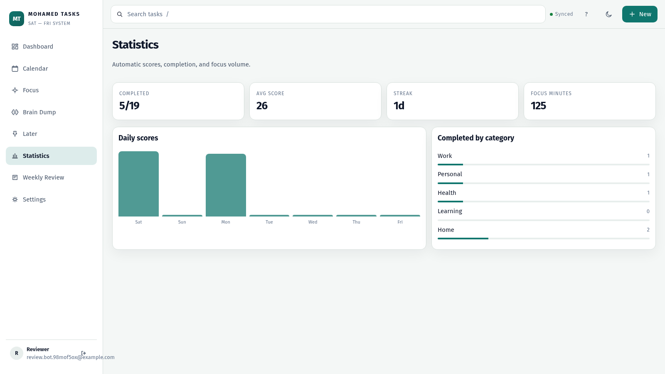The image size is (665, 374).
Task: Click the Home category progress bar
Action: [x=544, y=239]
